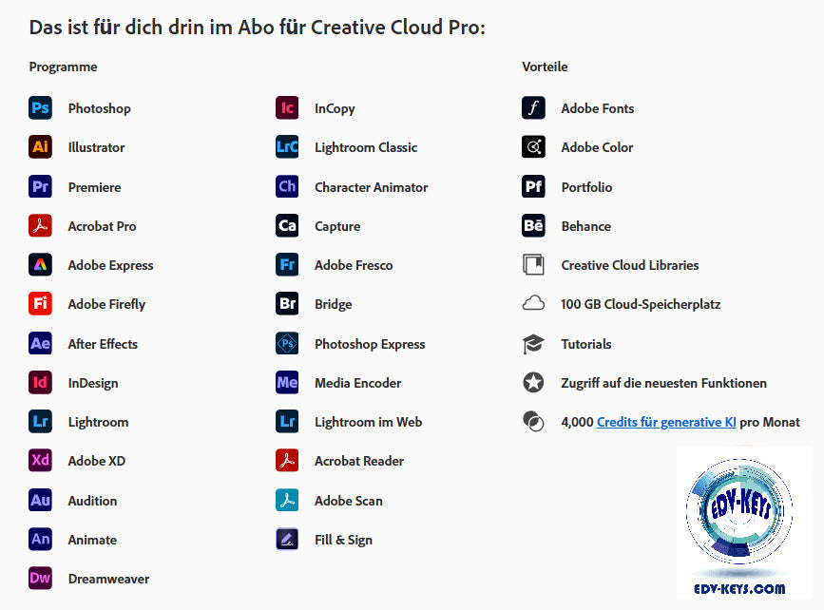The image size is (824, 610).
Task: Select the Tutorials graduation cap icon
Action: coord(533,344)
